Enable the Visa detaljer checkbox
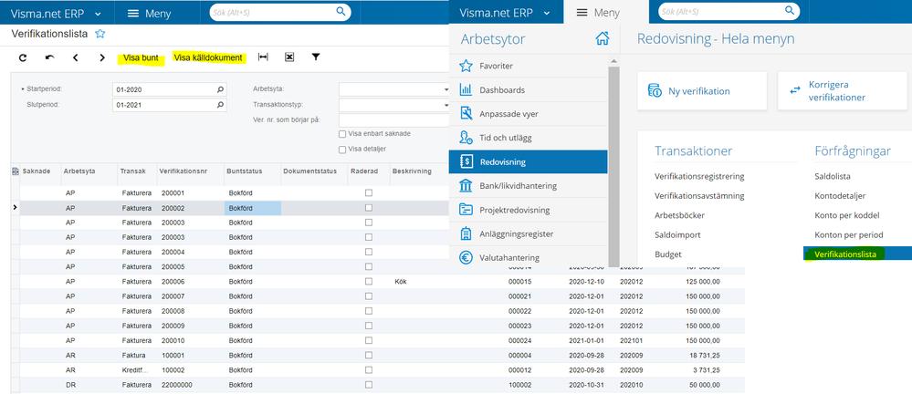Screen dimensions: 912x394 pyautogui.click(x=342, y=150)
